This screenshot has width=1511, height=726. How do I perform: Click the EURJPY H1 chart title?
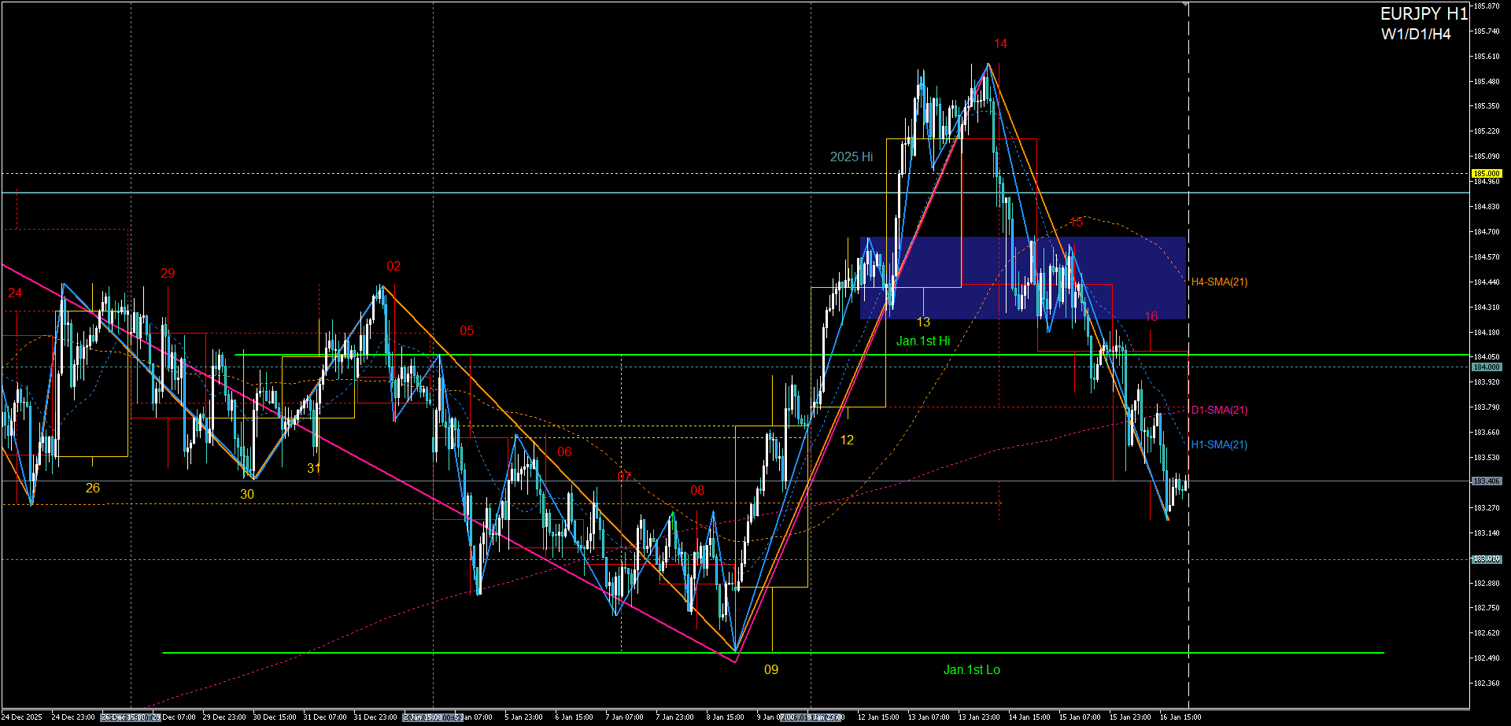tap(1424, 14)
